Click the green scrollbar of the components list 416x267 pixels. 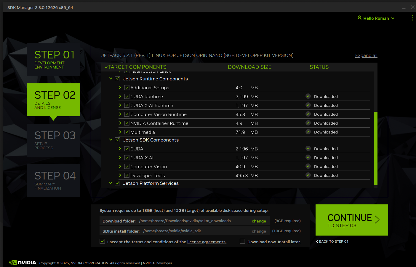coord(375,148)
